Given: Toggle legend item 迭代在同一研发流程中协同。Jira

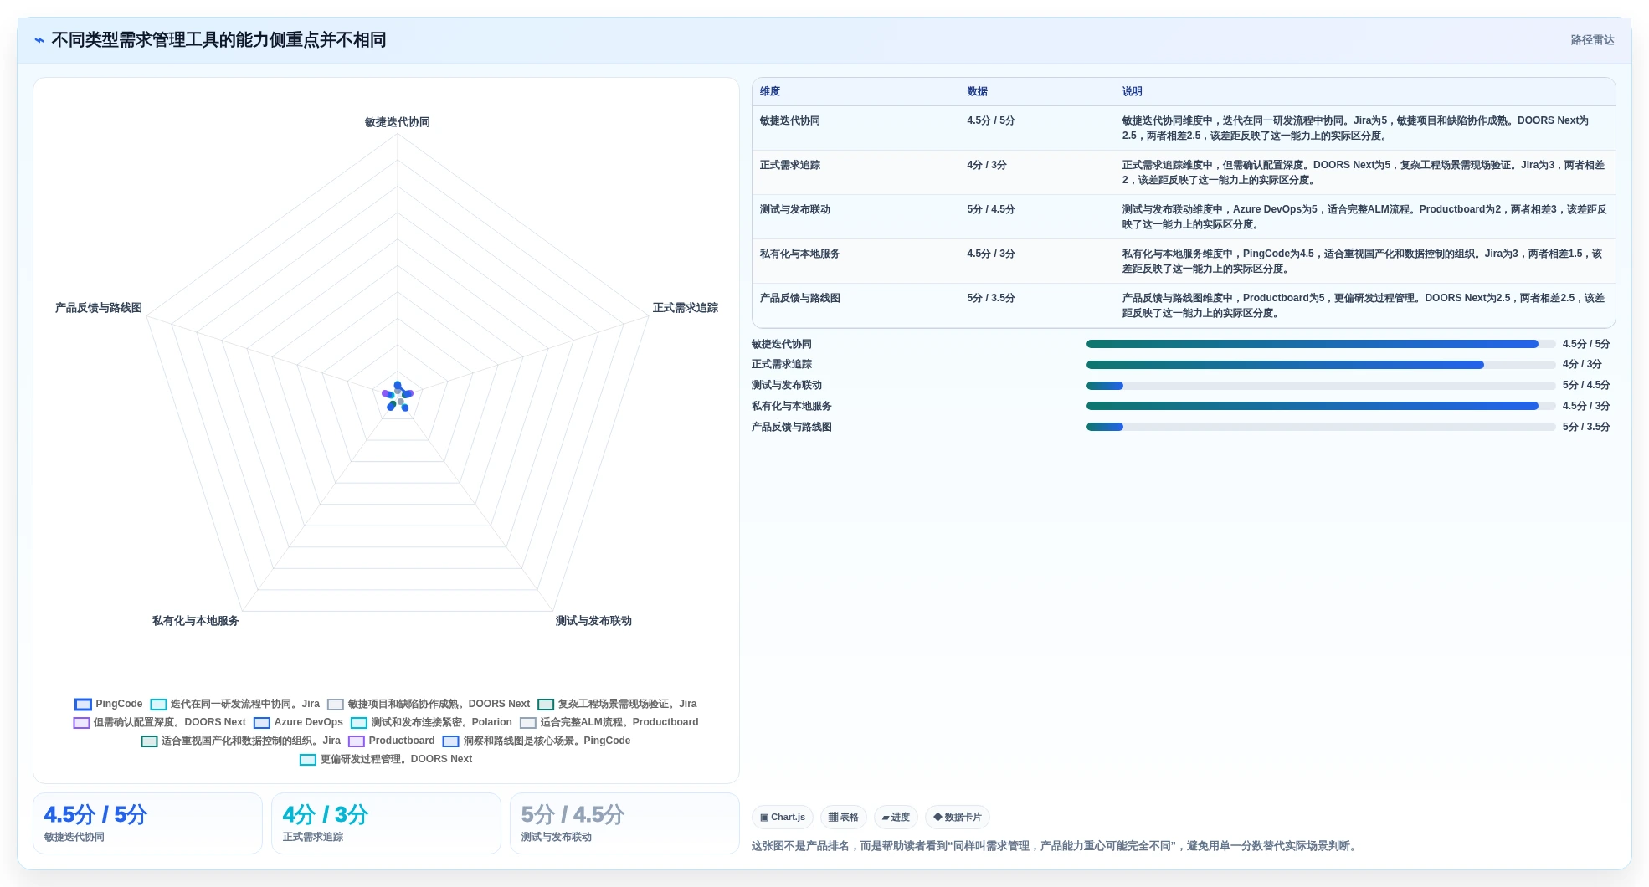Looking at the screenshot, I should click(x=235, y=705).
